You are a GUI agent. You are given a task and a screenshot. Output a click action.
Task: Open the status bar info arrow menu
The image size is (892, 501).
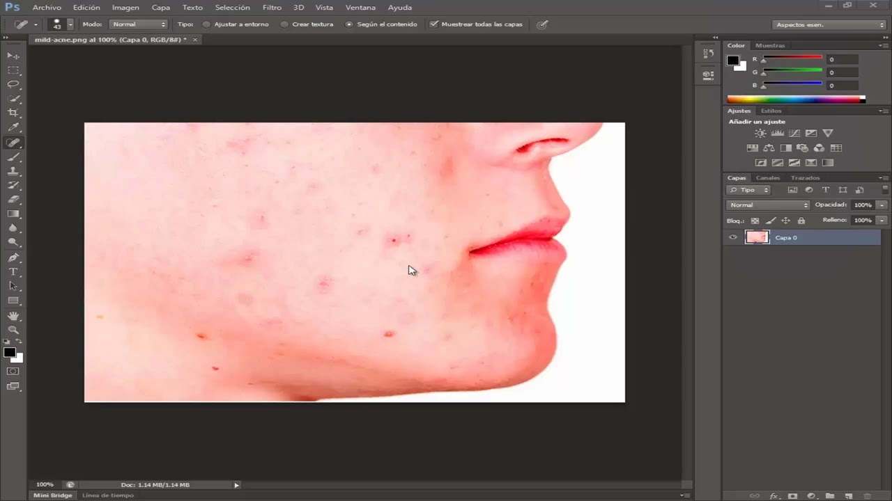pos(236,485)
